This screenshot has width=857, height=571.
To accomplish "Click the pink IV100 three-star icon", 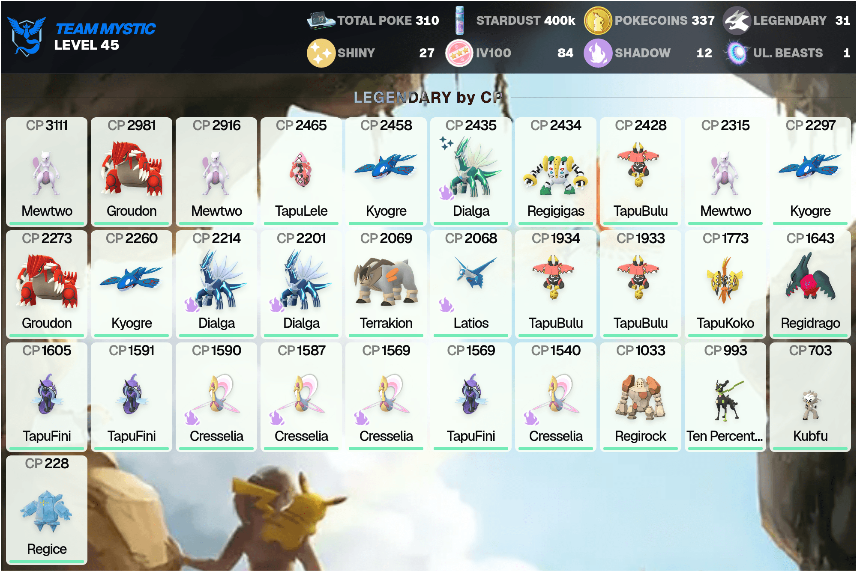I will 459,53.
